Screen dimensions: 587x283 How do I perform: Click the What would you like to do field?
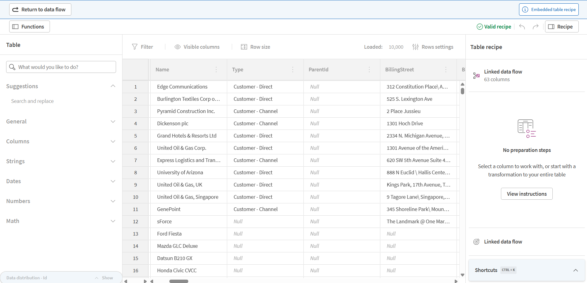61,67
